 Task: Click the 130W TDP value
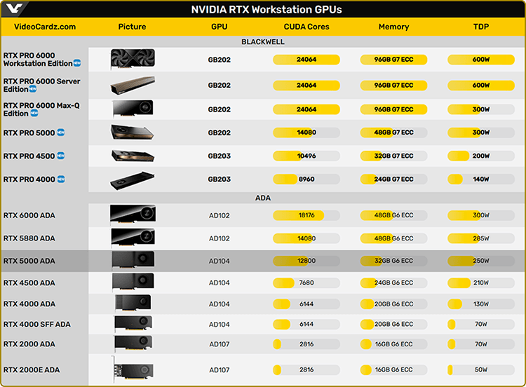tap(481, 304)
